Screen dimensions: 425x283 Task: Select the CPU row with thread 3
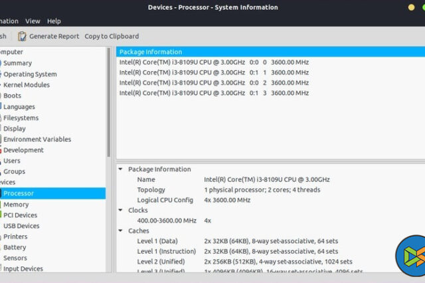pos(212,93)
